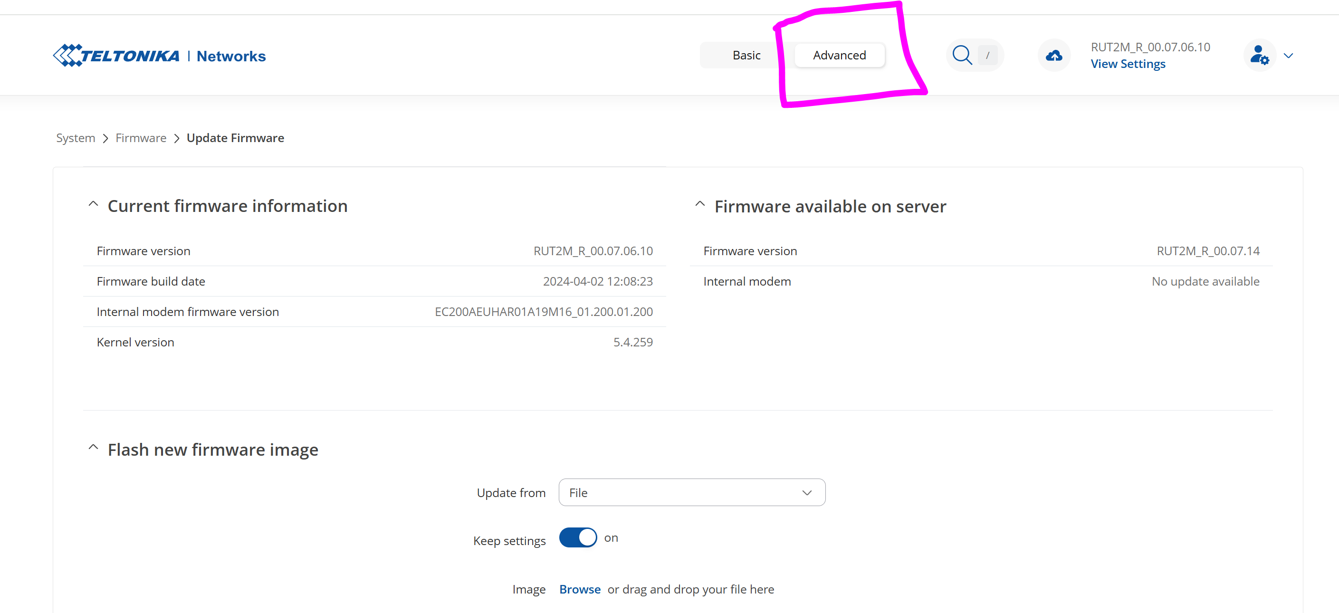
Task: Click the Teltonika Networks logo
Action: [159, 55]
